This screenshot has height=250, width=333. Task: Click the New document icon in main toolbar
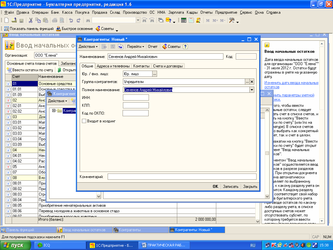point(7,21)
